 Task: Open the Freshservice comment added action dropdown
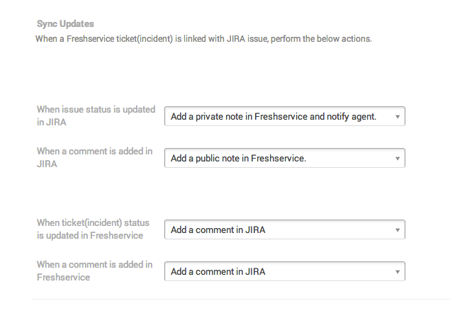click(284, 271)
